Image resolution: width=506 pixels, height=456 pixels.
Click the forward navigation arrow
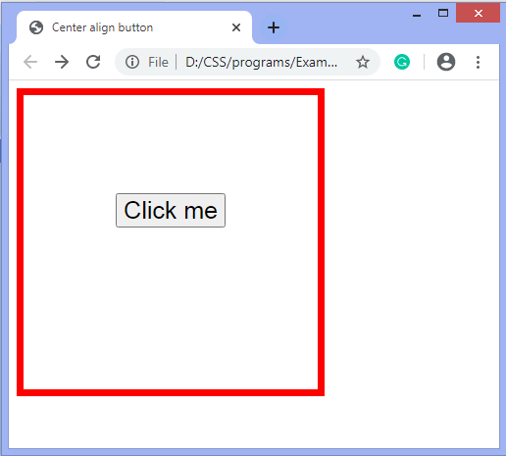pyautogui.click(x=62, y=62)
